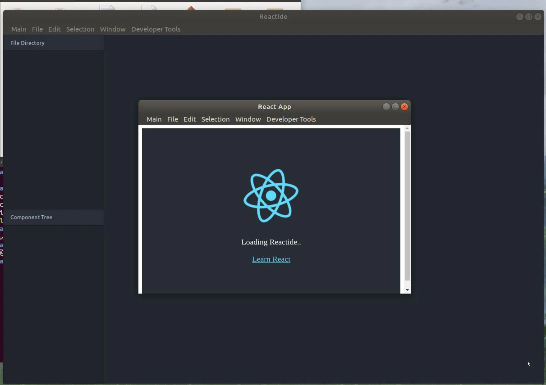Open the Selection menu in React App window
The height and width of the screenshot is (385, 546).
[216, 119]
